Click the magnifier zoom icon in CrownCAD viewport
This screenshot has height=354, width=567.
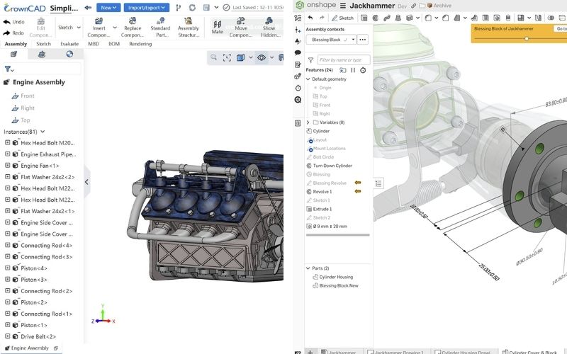click(x=214, y=57)
